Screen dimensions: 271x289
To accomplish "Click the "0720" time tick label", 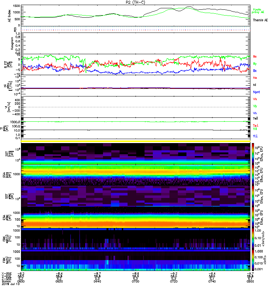I will (x=174, y=281).
